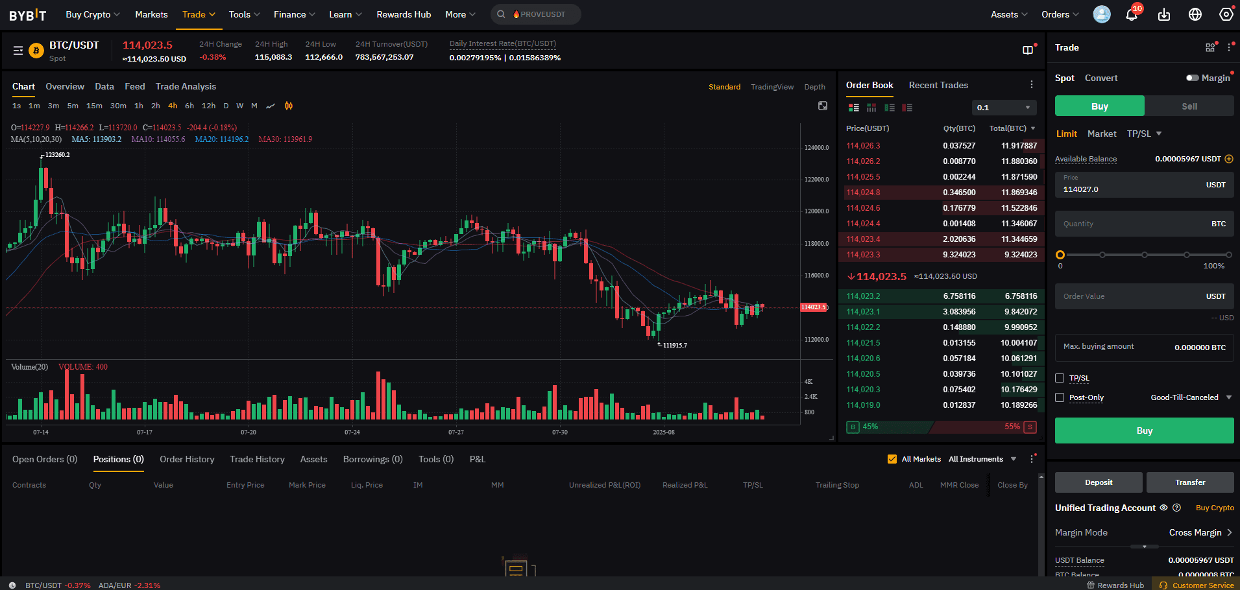Open Good-Till-Canceled dropdown
The height and width of the screenshot is (590, 1240).
point(1191,397)
